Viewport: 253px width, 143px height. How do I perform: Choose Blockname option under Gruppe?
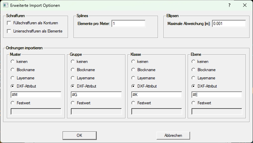73,70
